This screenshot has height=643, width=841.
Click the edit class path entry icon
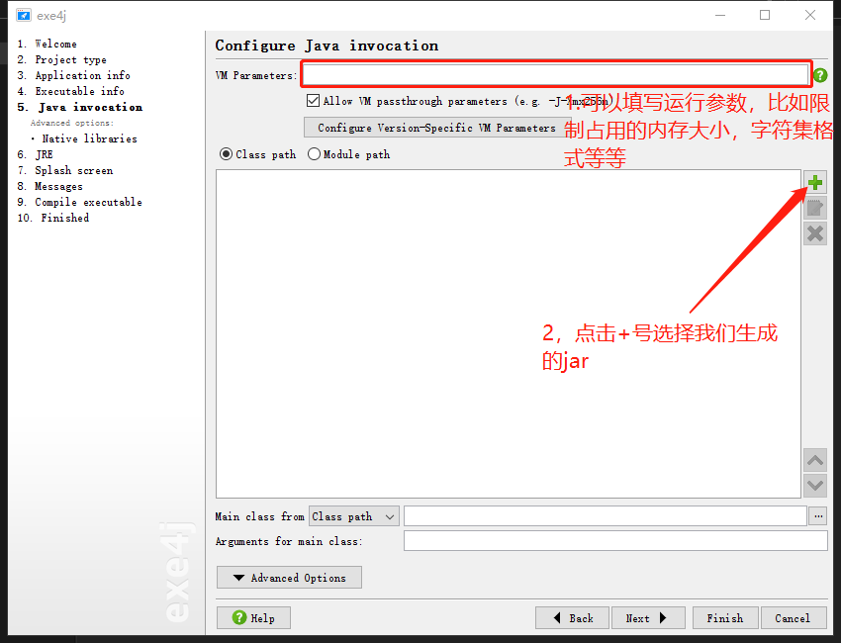coord(814,208)
